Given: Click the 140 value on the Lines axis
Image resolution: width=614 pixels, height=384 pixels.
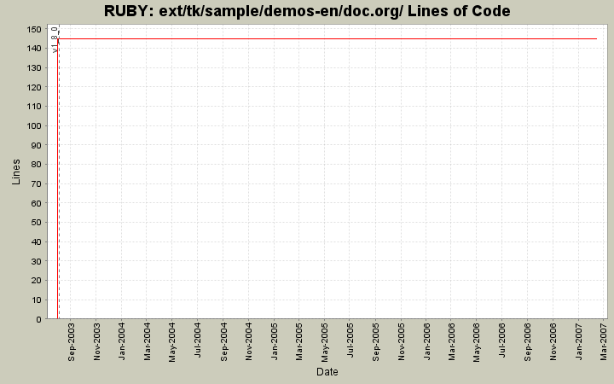Looking at the screenshot, I should point(34,49).
